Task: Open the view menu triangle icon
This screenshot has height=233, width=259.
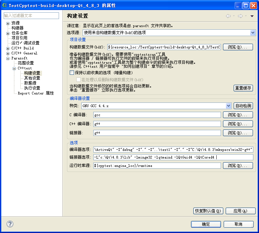Action: tap(252, 16)
